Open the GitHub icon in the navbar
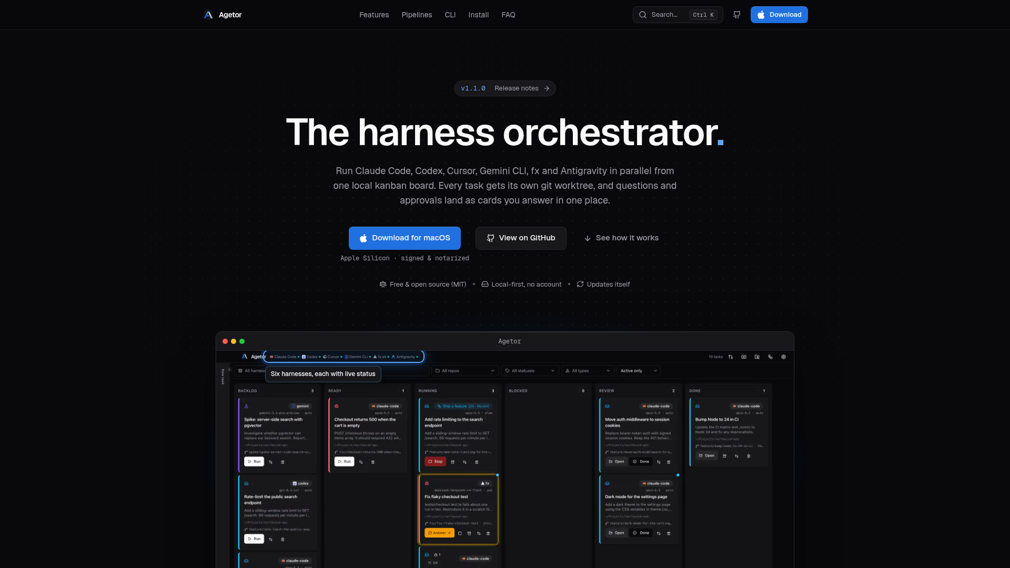Viewport: 1010px width, 568px height. tap(736, 15)
